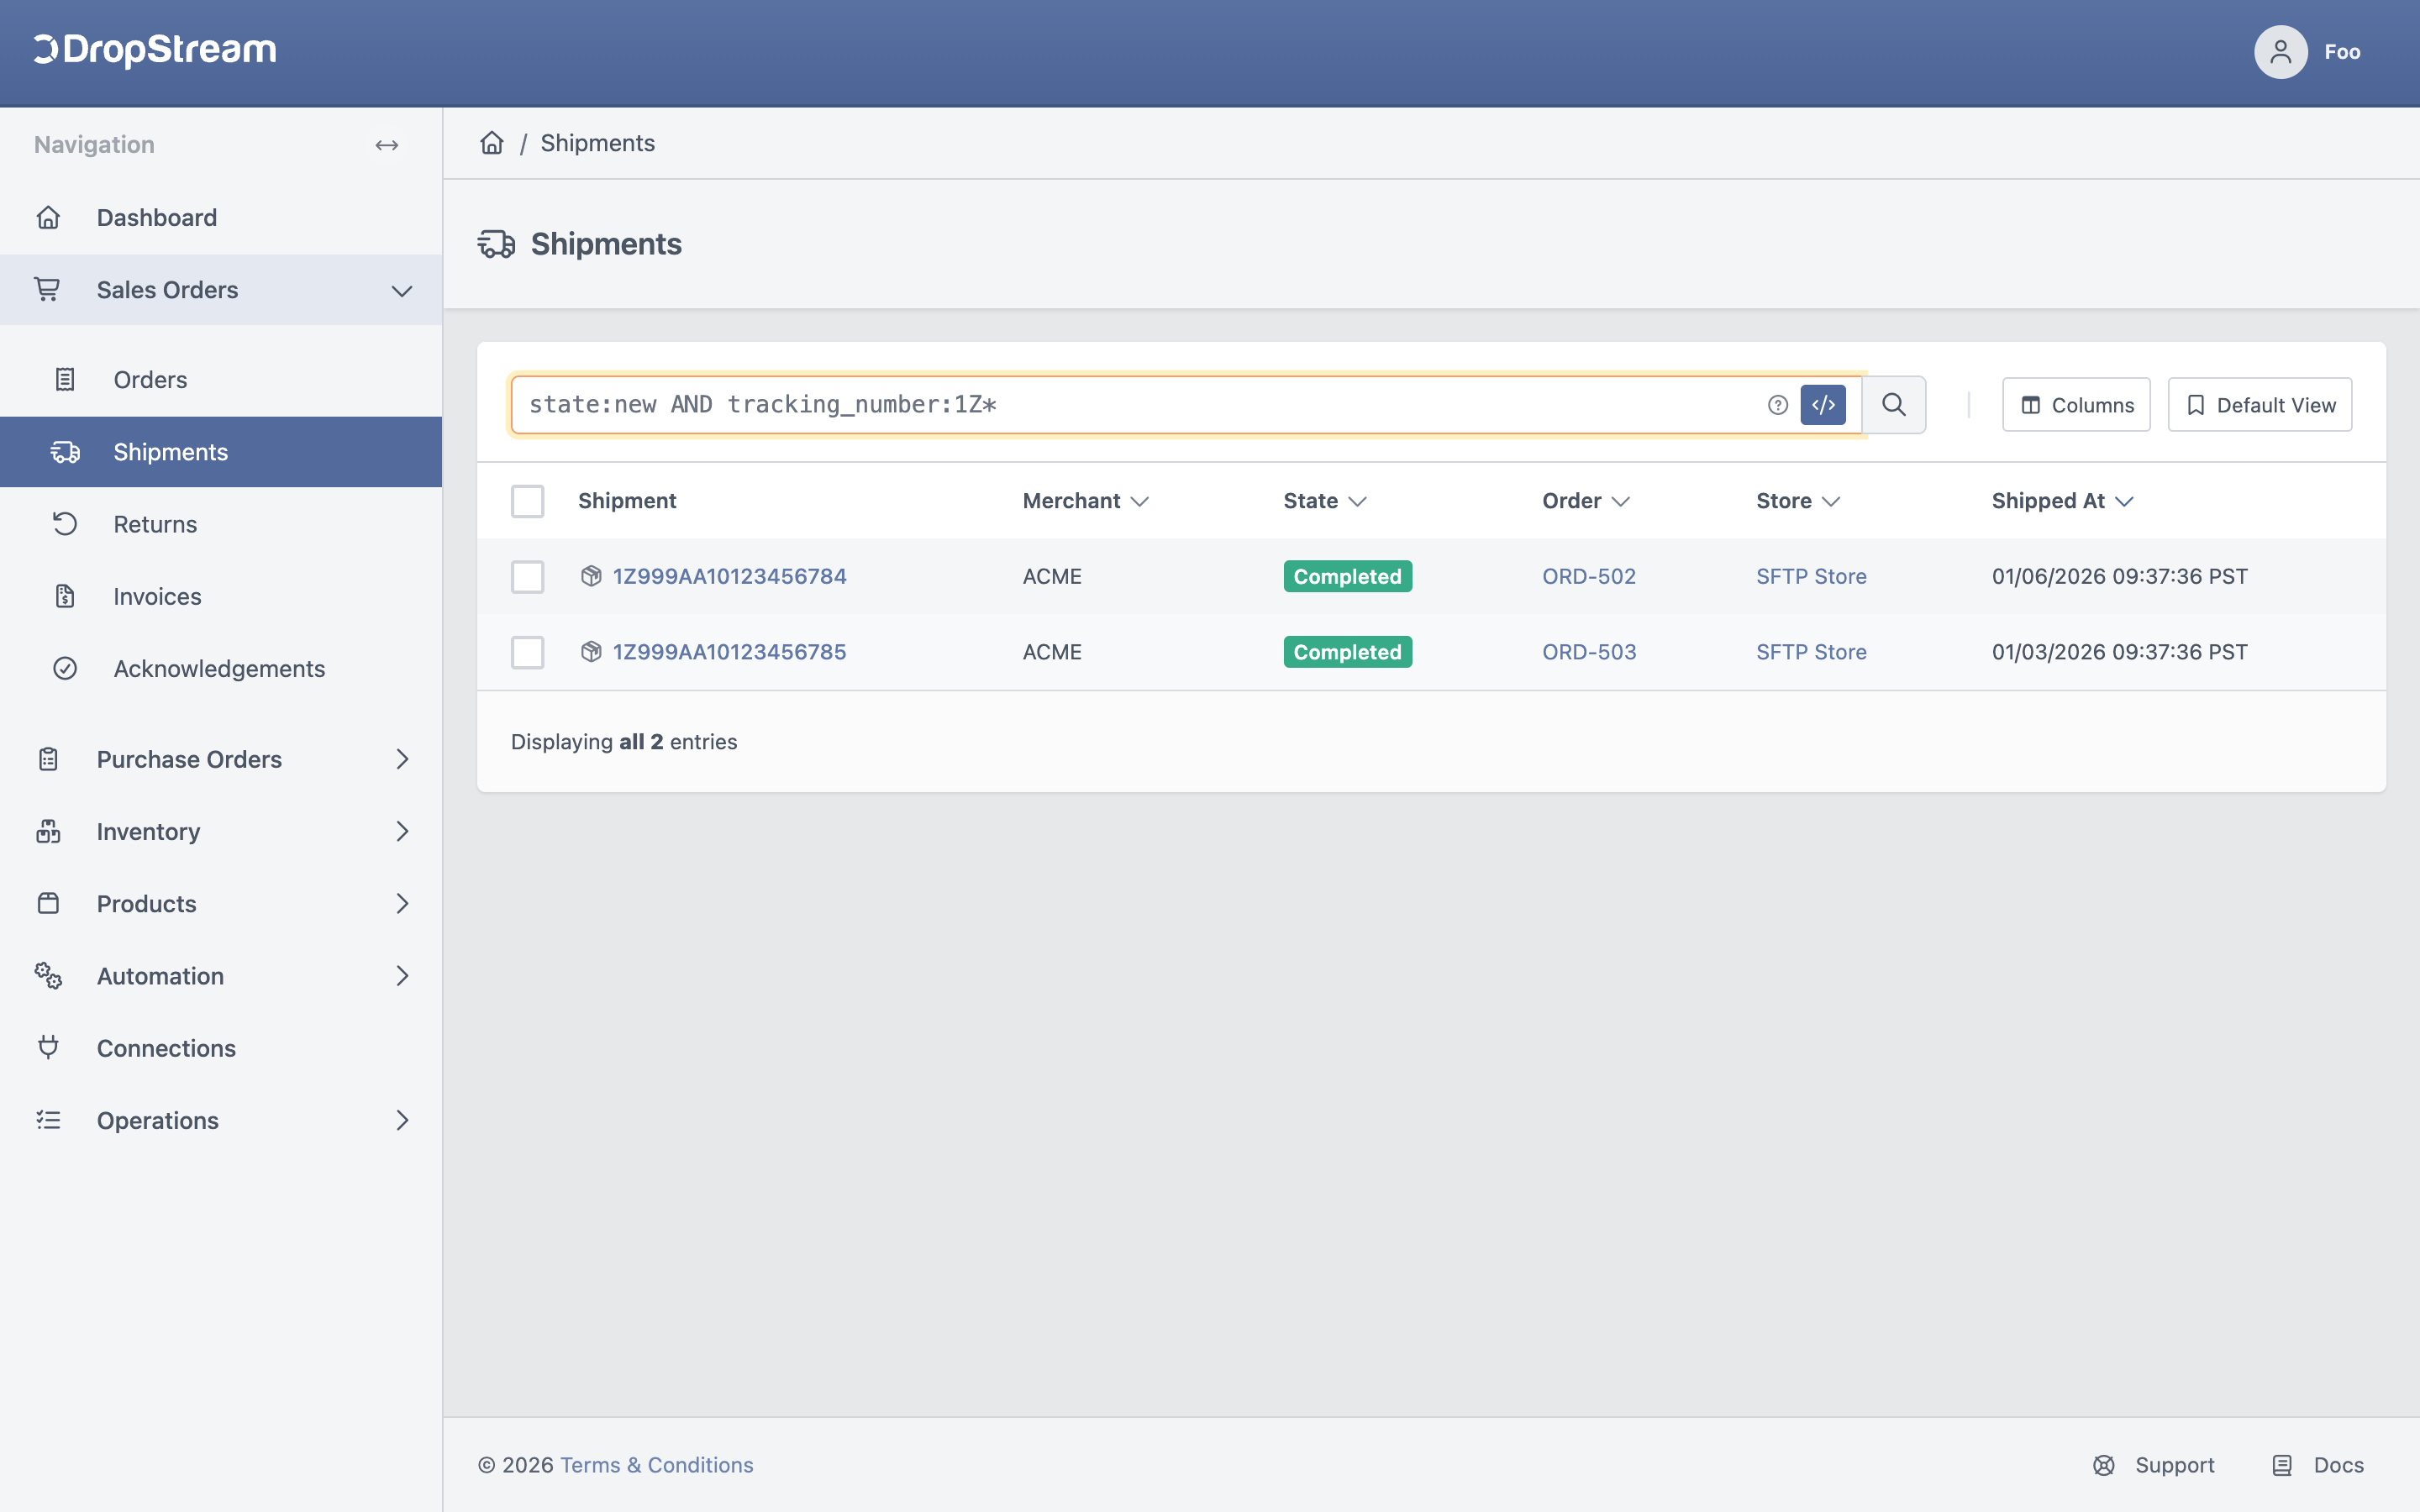Click the Purchase Orders clipboard icon
The height and width of the screenshot is (1512, 2420).
pos(48,759)
